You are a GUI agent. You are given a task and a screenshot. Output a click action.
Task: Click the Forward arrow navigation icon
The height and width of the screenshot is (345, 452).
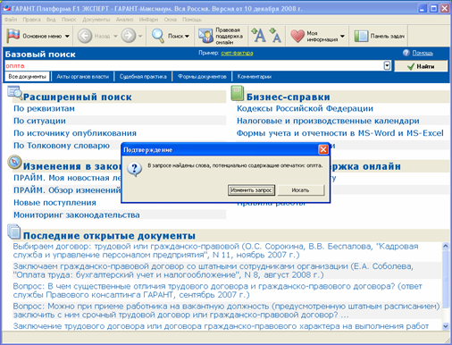pyautogui.click(x=129, y=36)
